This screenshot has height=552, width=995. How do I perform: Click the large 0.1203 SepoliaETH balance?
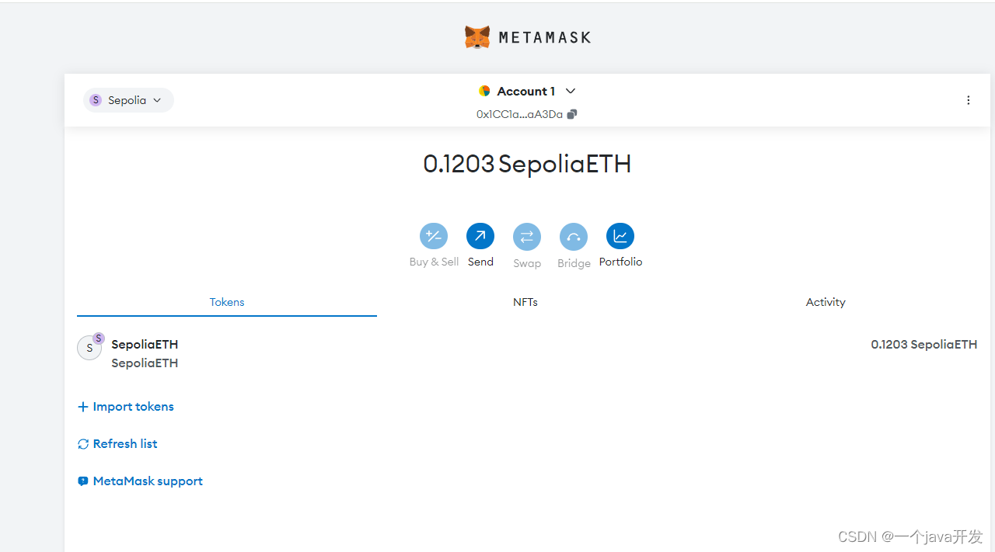pyautogui.click(x=527, y=164)
